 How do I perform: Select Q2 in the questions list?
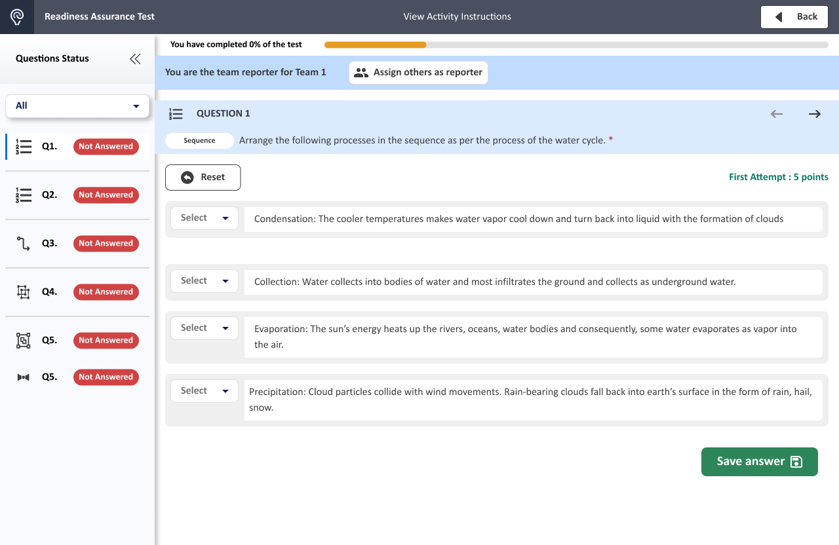click(x=50, y=195)
